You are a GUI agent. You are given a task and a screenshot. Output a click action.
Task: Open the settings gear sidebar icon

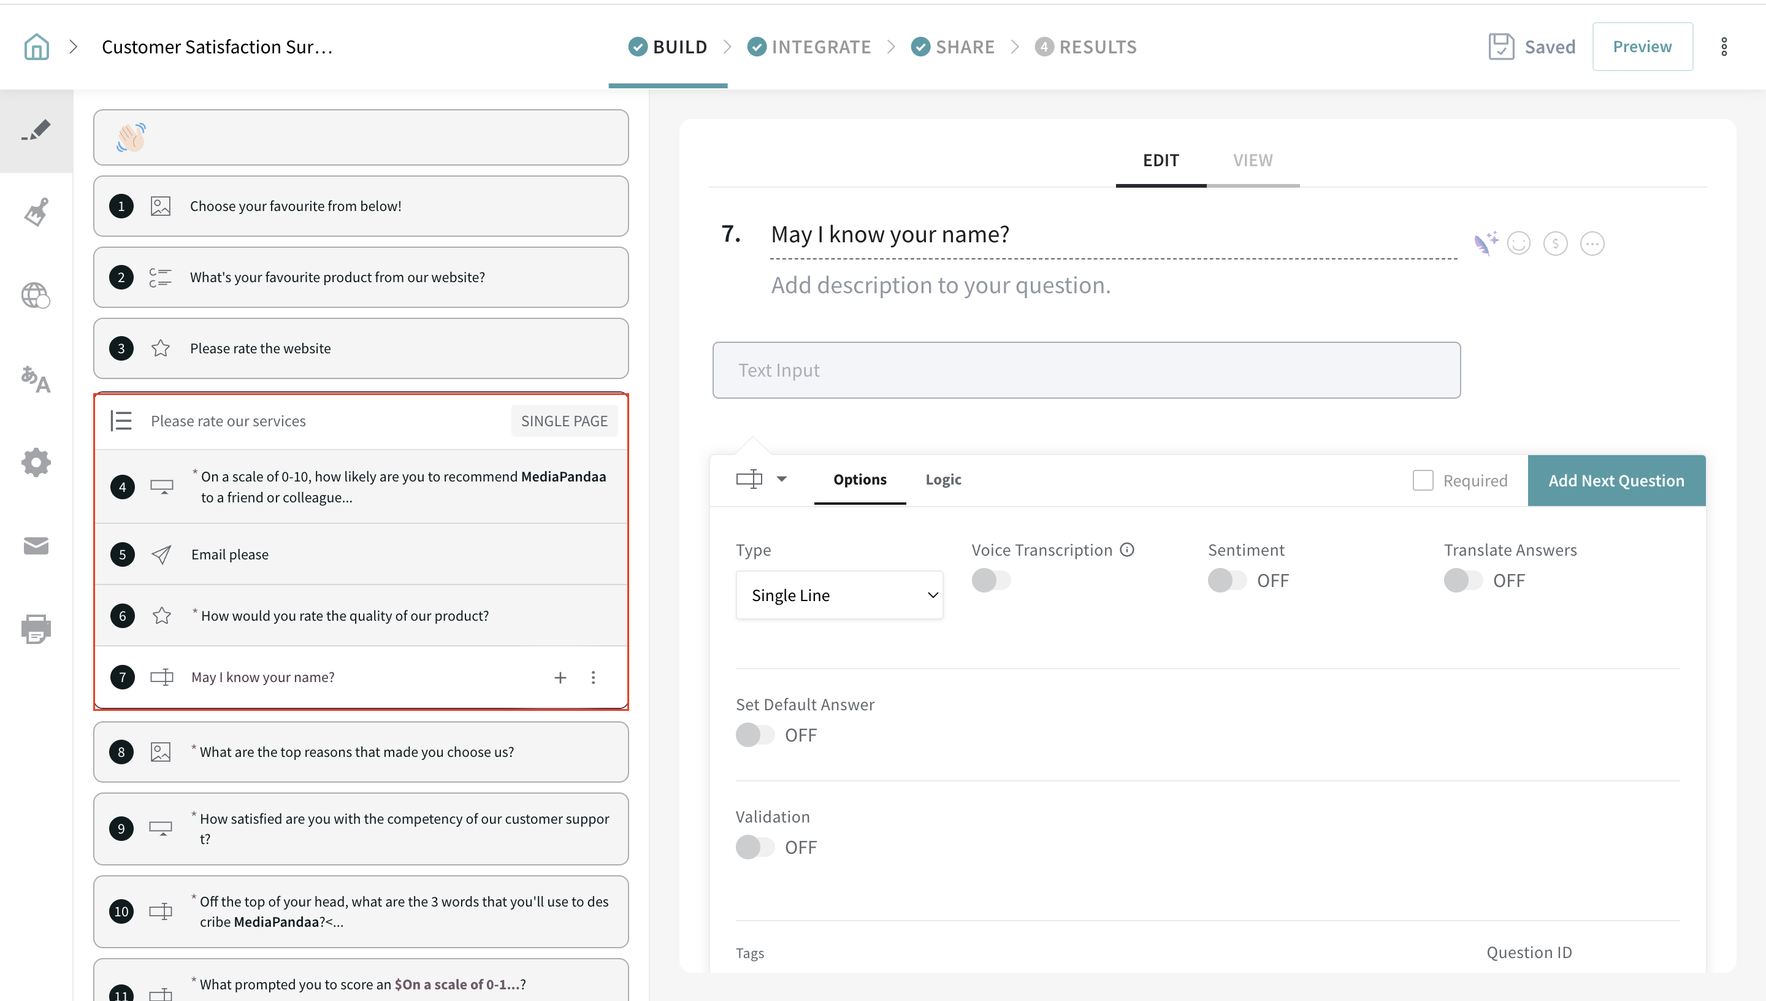click(x=36, y=462)
